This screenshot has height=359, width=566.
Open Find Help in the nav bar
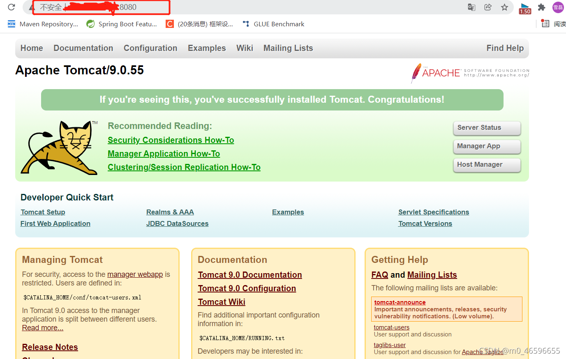point(505,48)
